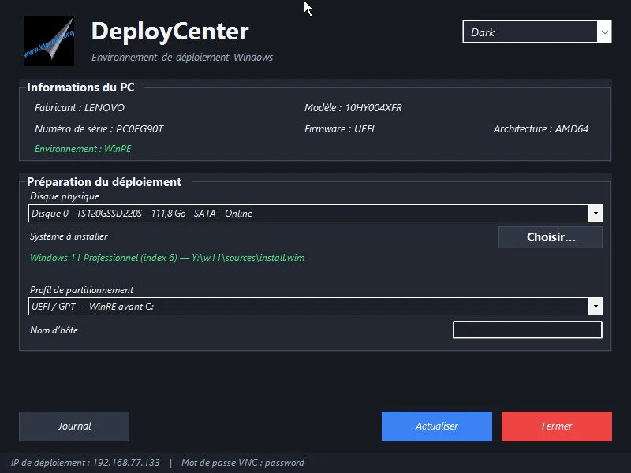
Task: Open the Journal log
Action: [x=74, y=426]
